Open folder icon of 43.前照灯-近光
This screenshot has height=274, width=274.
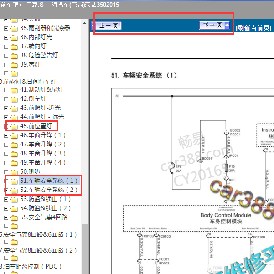tap(14, 108)
